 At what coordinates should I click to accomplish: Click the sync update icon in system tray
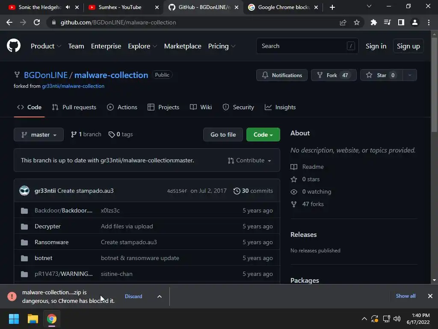point(375,319)
